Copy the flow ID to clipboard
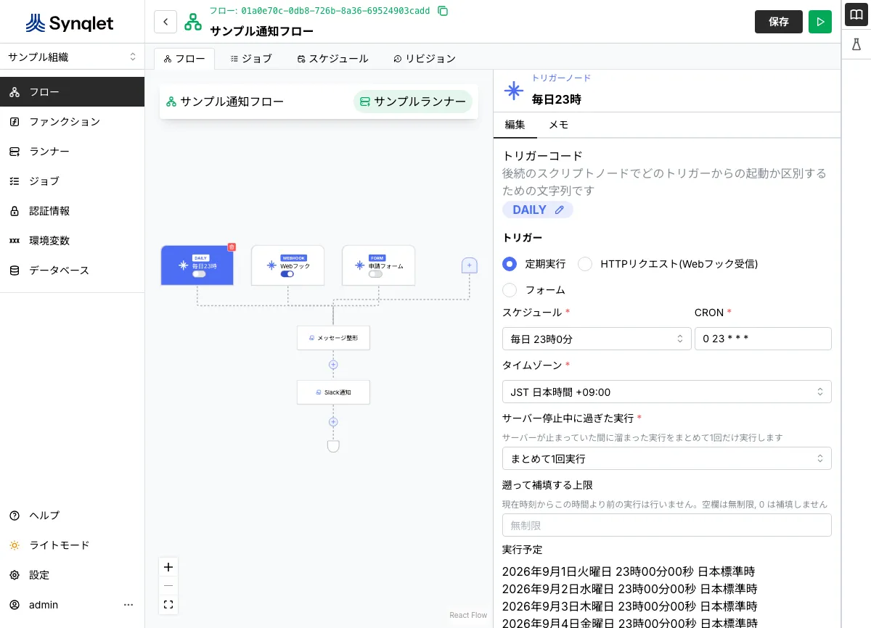 click(x=443, y=11)
